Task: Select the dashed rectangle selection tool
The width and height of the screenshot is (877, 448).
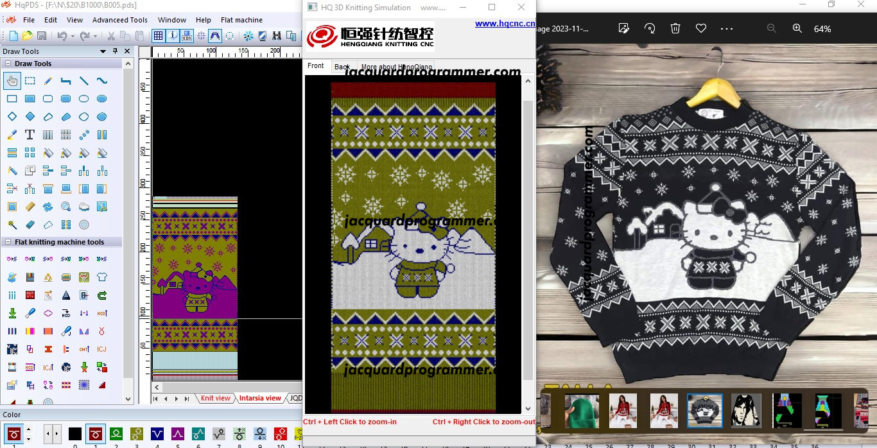Action: [30, 81]
